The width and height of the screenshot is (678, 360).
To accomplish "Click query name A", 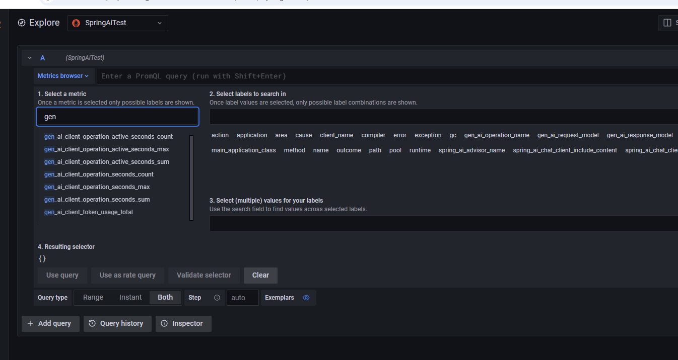I will (43, 58).
